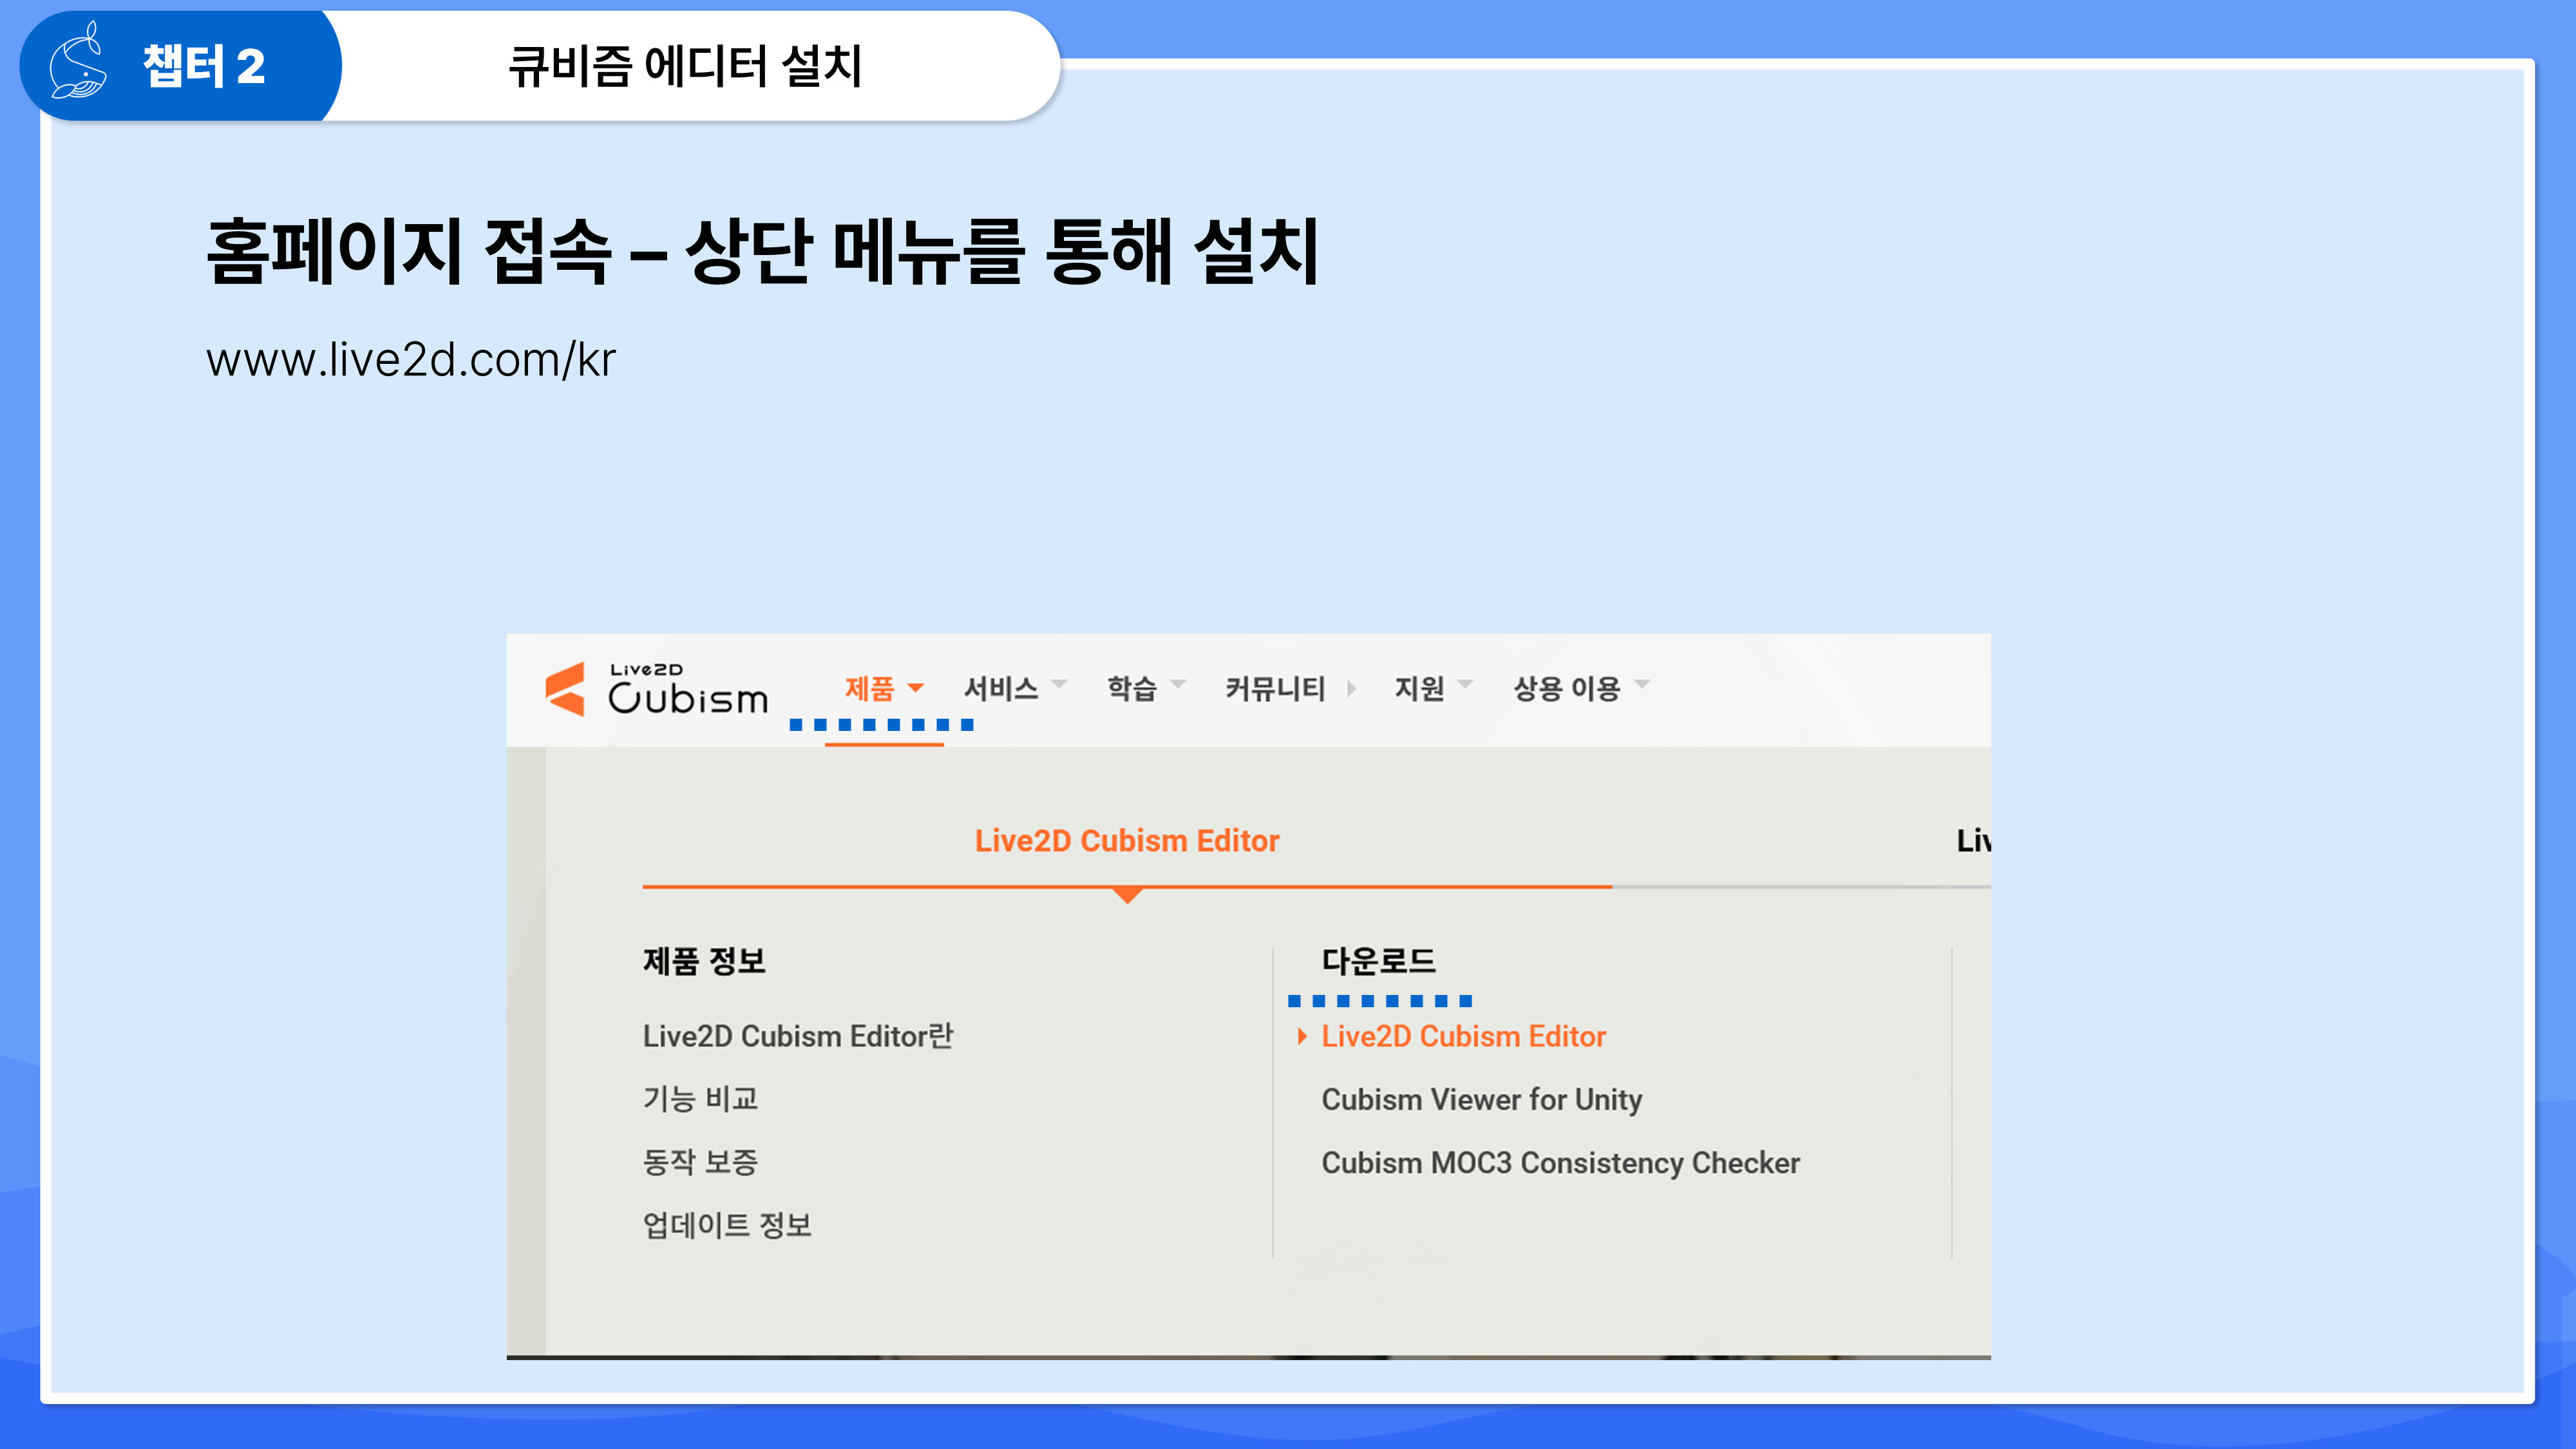The height and width of the screenshot is (1449, 2576).
Task: Open the 커뮤니티 menu item
Action: 1275,688
